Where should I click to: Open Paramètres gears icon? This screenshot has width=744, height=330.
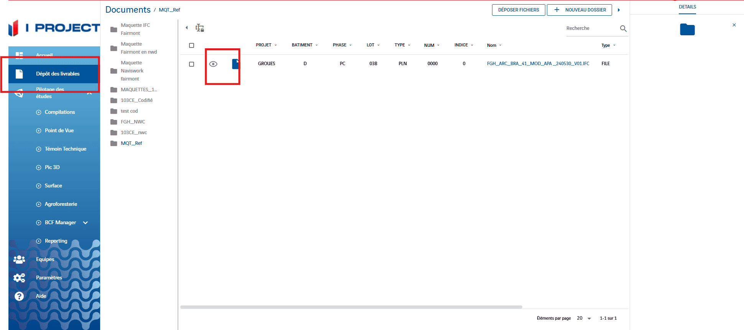tap(19, 278)
